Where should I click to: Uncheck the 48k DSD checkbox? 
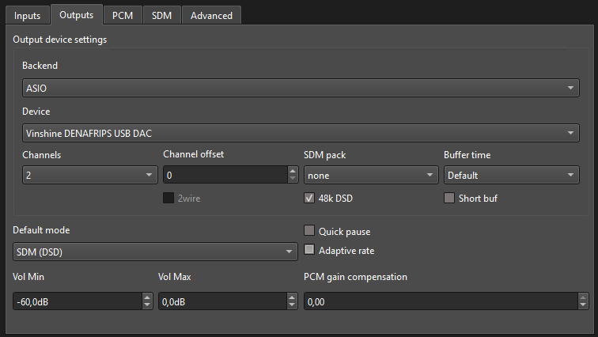pos(309,198)
